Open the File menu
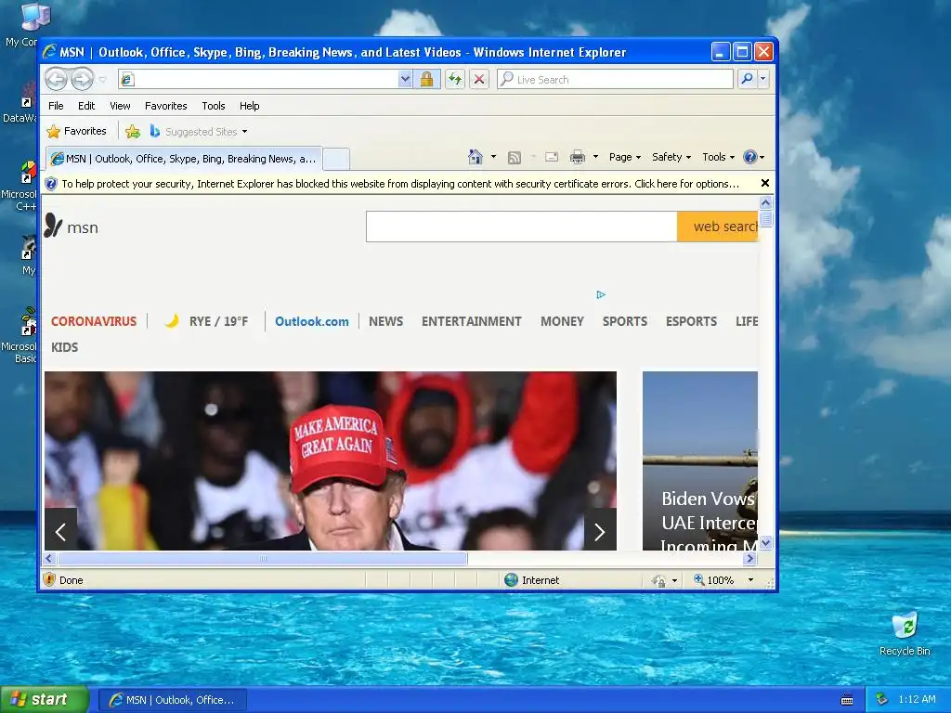Screen dimensions: 951x713 point(56,106)
